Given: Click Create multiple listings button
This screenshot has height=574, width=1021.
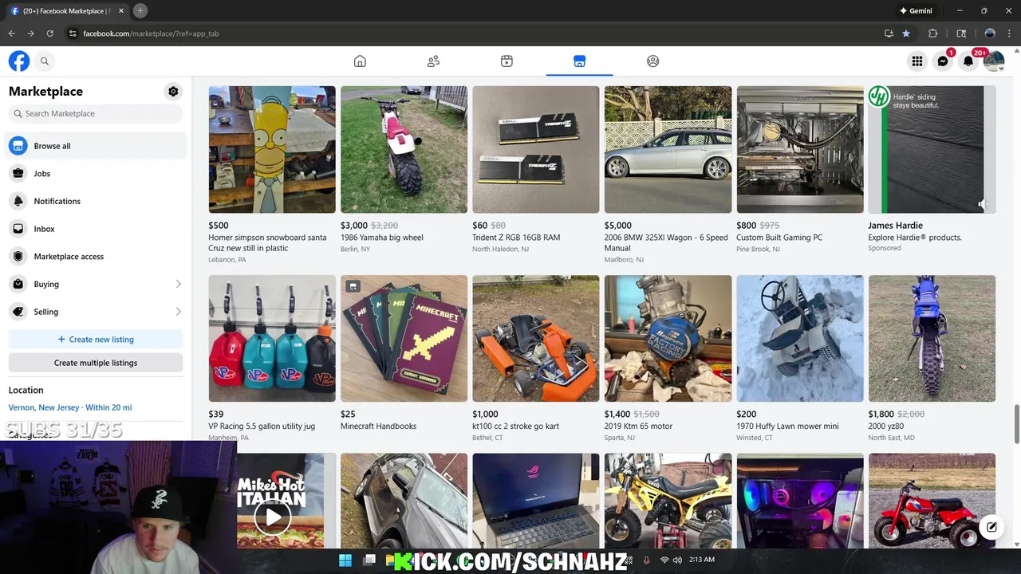Looking at the screenshot, I should coord(96,363).
